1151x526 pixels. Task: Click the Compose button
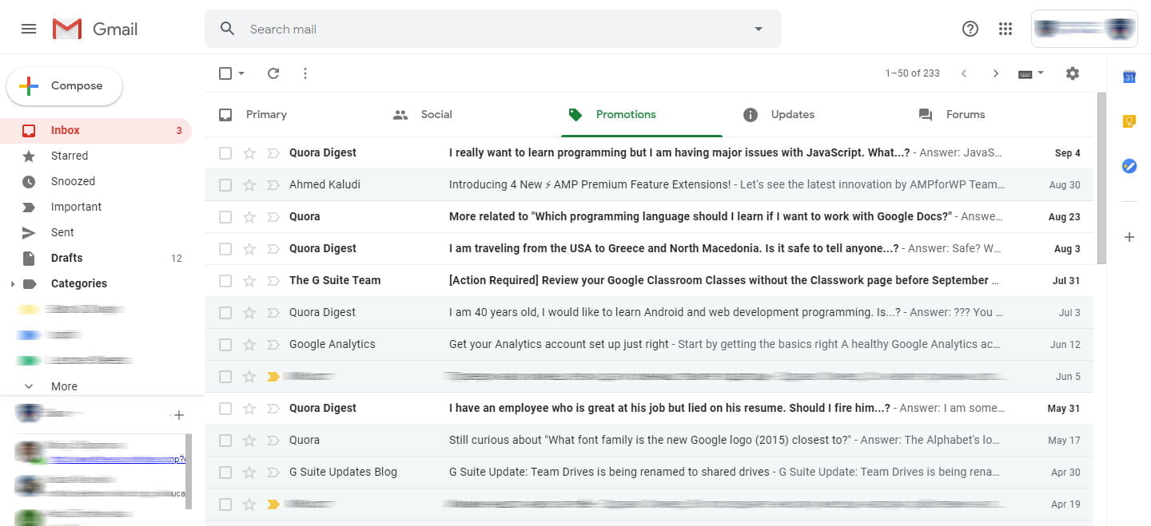point(64,85)
